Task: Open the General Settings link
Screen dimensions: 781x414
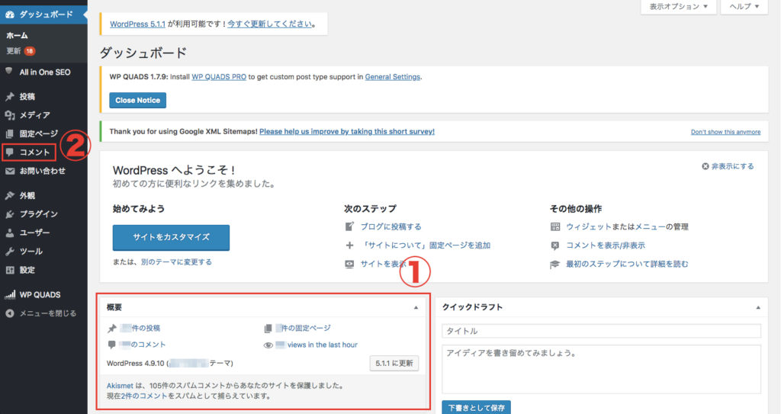Action: 393,77
